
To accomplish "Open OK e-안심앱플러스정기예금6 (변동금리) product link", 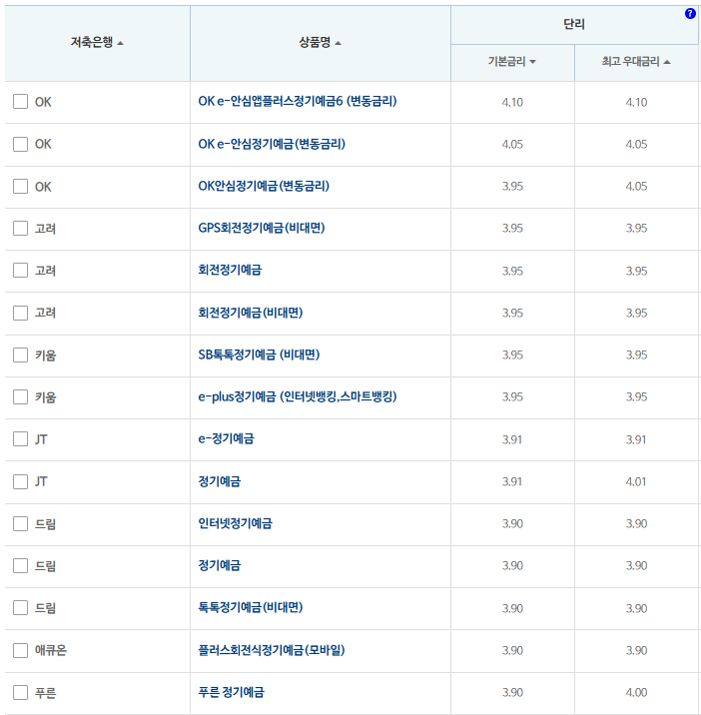I will 298,101.
